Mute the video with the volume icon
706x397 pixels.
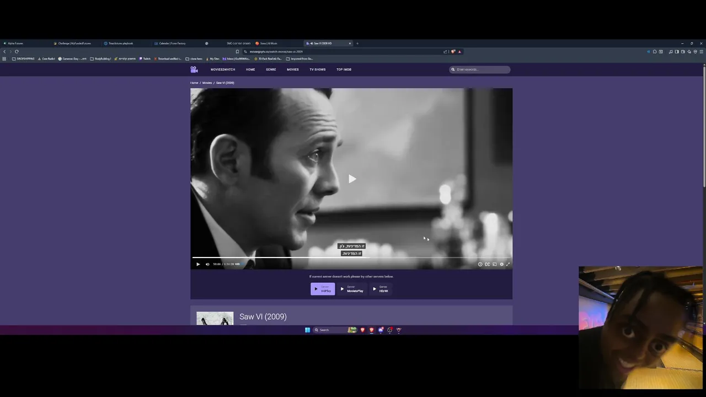207,264
